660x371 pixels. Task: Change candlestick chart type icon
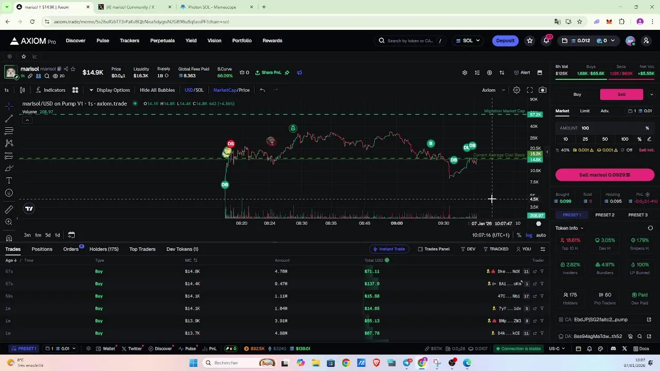(22, 90)
